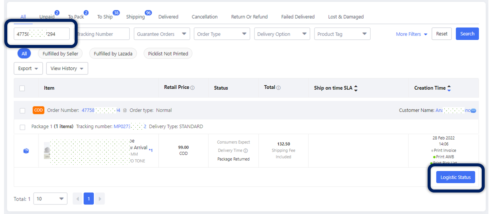Image resolution: width=489 pixels, height=214 pixels.
Task: Open the Delivery Option dropdown
Action: pos(282,33)
